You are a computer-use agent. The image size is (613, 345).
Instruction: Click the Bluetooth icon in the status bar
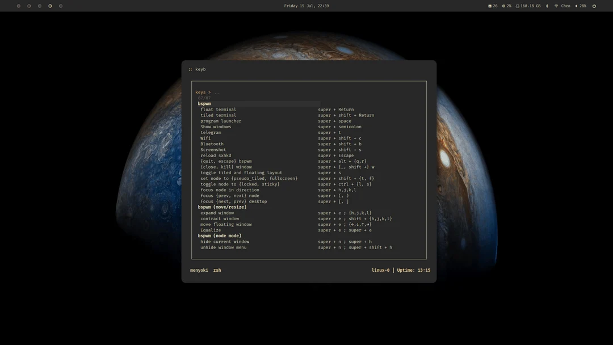pos(547,6)
